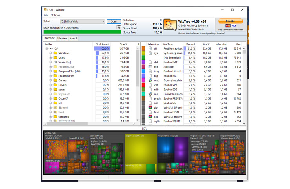This screenshot has width=290, height=189.
Task: Click the extension list vertical scrollbar down arrow
Action: 244,123
